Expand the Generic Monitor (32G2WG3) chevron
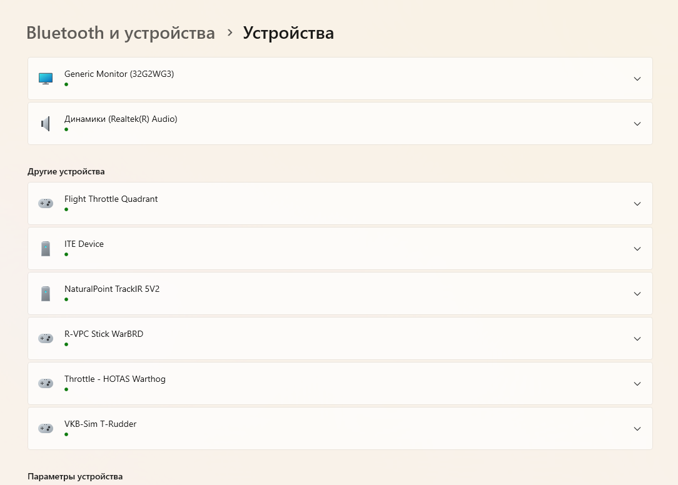The image size is (678, 485). [x=637, y=79]
